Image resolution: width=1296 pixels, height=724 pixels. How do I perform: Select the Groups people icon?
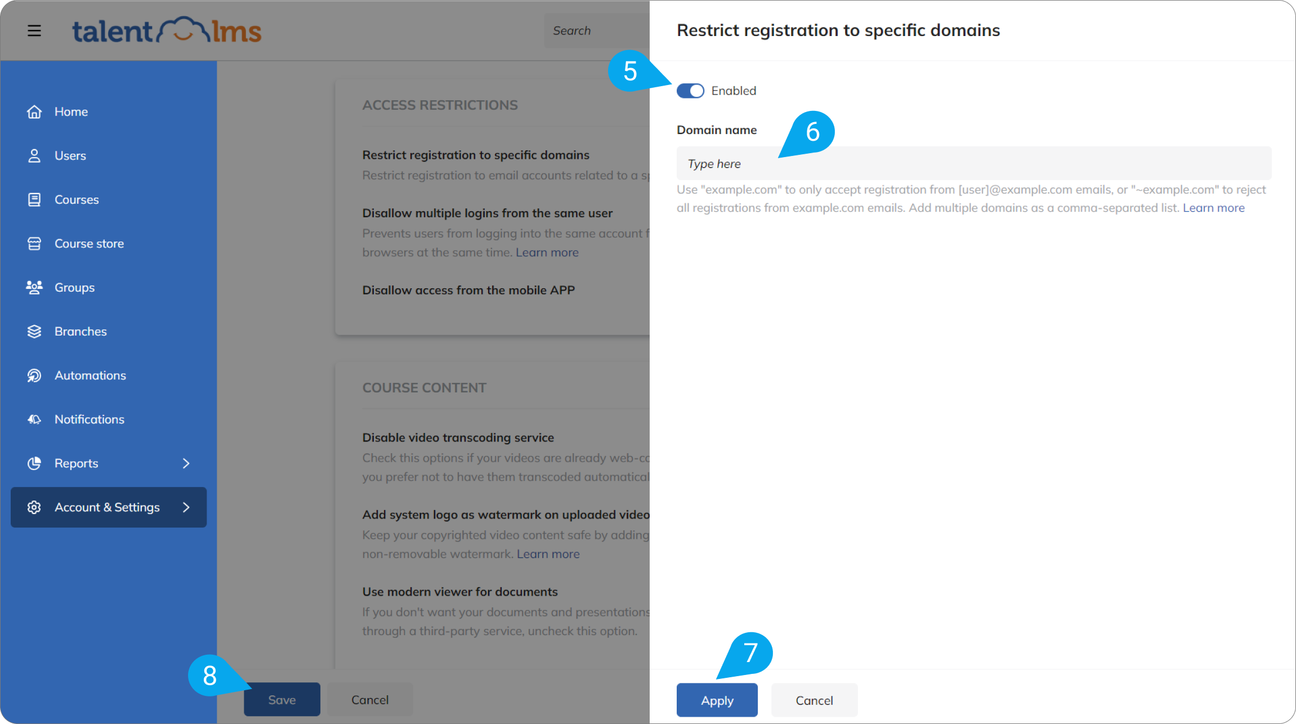point(34,287)
